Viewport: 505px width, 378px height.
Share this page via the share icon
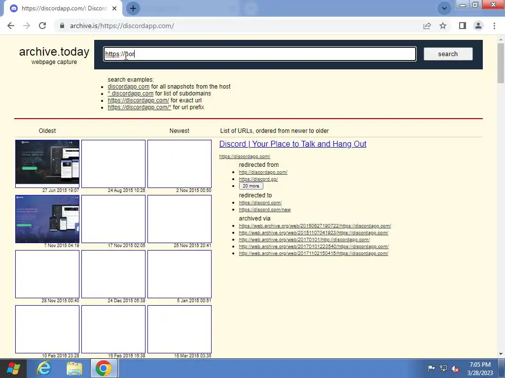pos(427,26)
